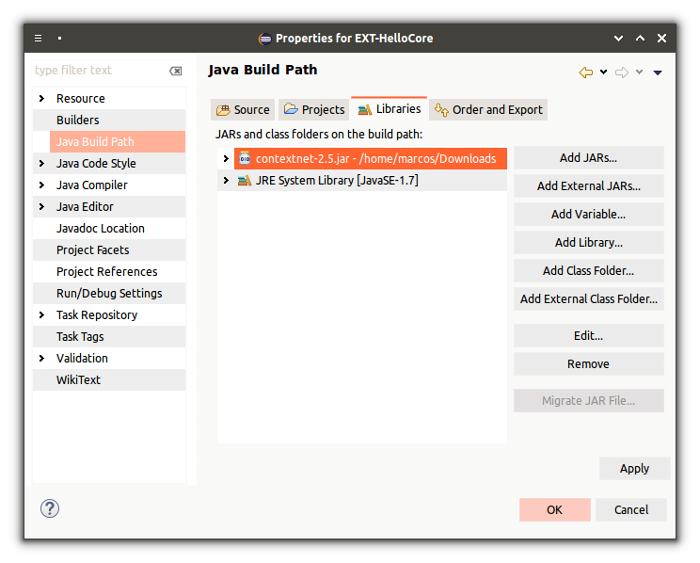700x563 pixels.
Task: Switch to the Source tab
Action: (243, 109)
